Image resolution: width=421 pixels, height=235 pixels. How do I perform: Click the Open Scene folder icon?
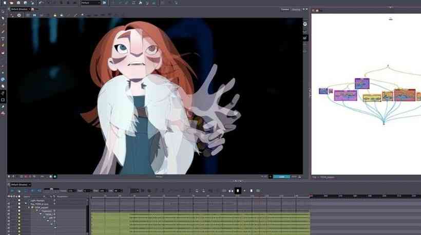(x=11, y=3)
